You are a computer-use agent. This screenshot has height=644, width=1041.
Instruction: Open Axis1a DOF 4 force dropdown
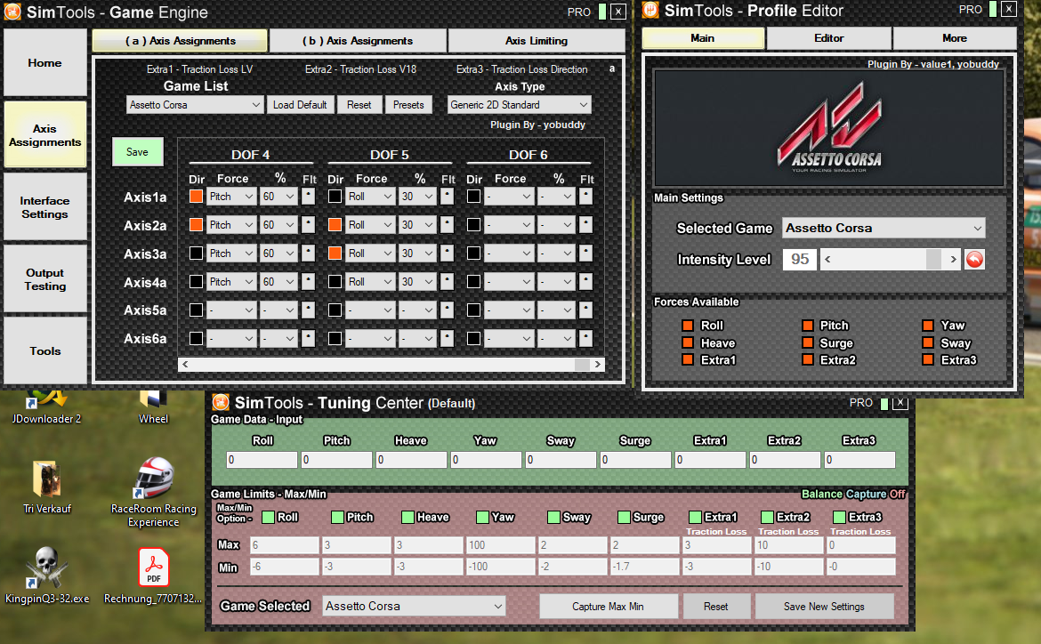231,197
